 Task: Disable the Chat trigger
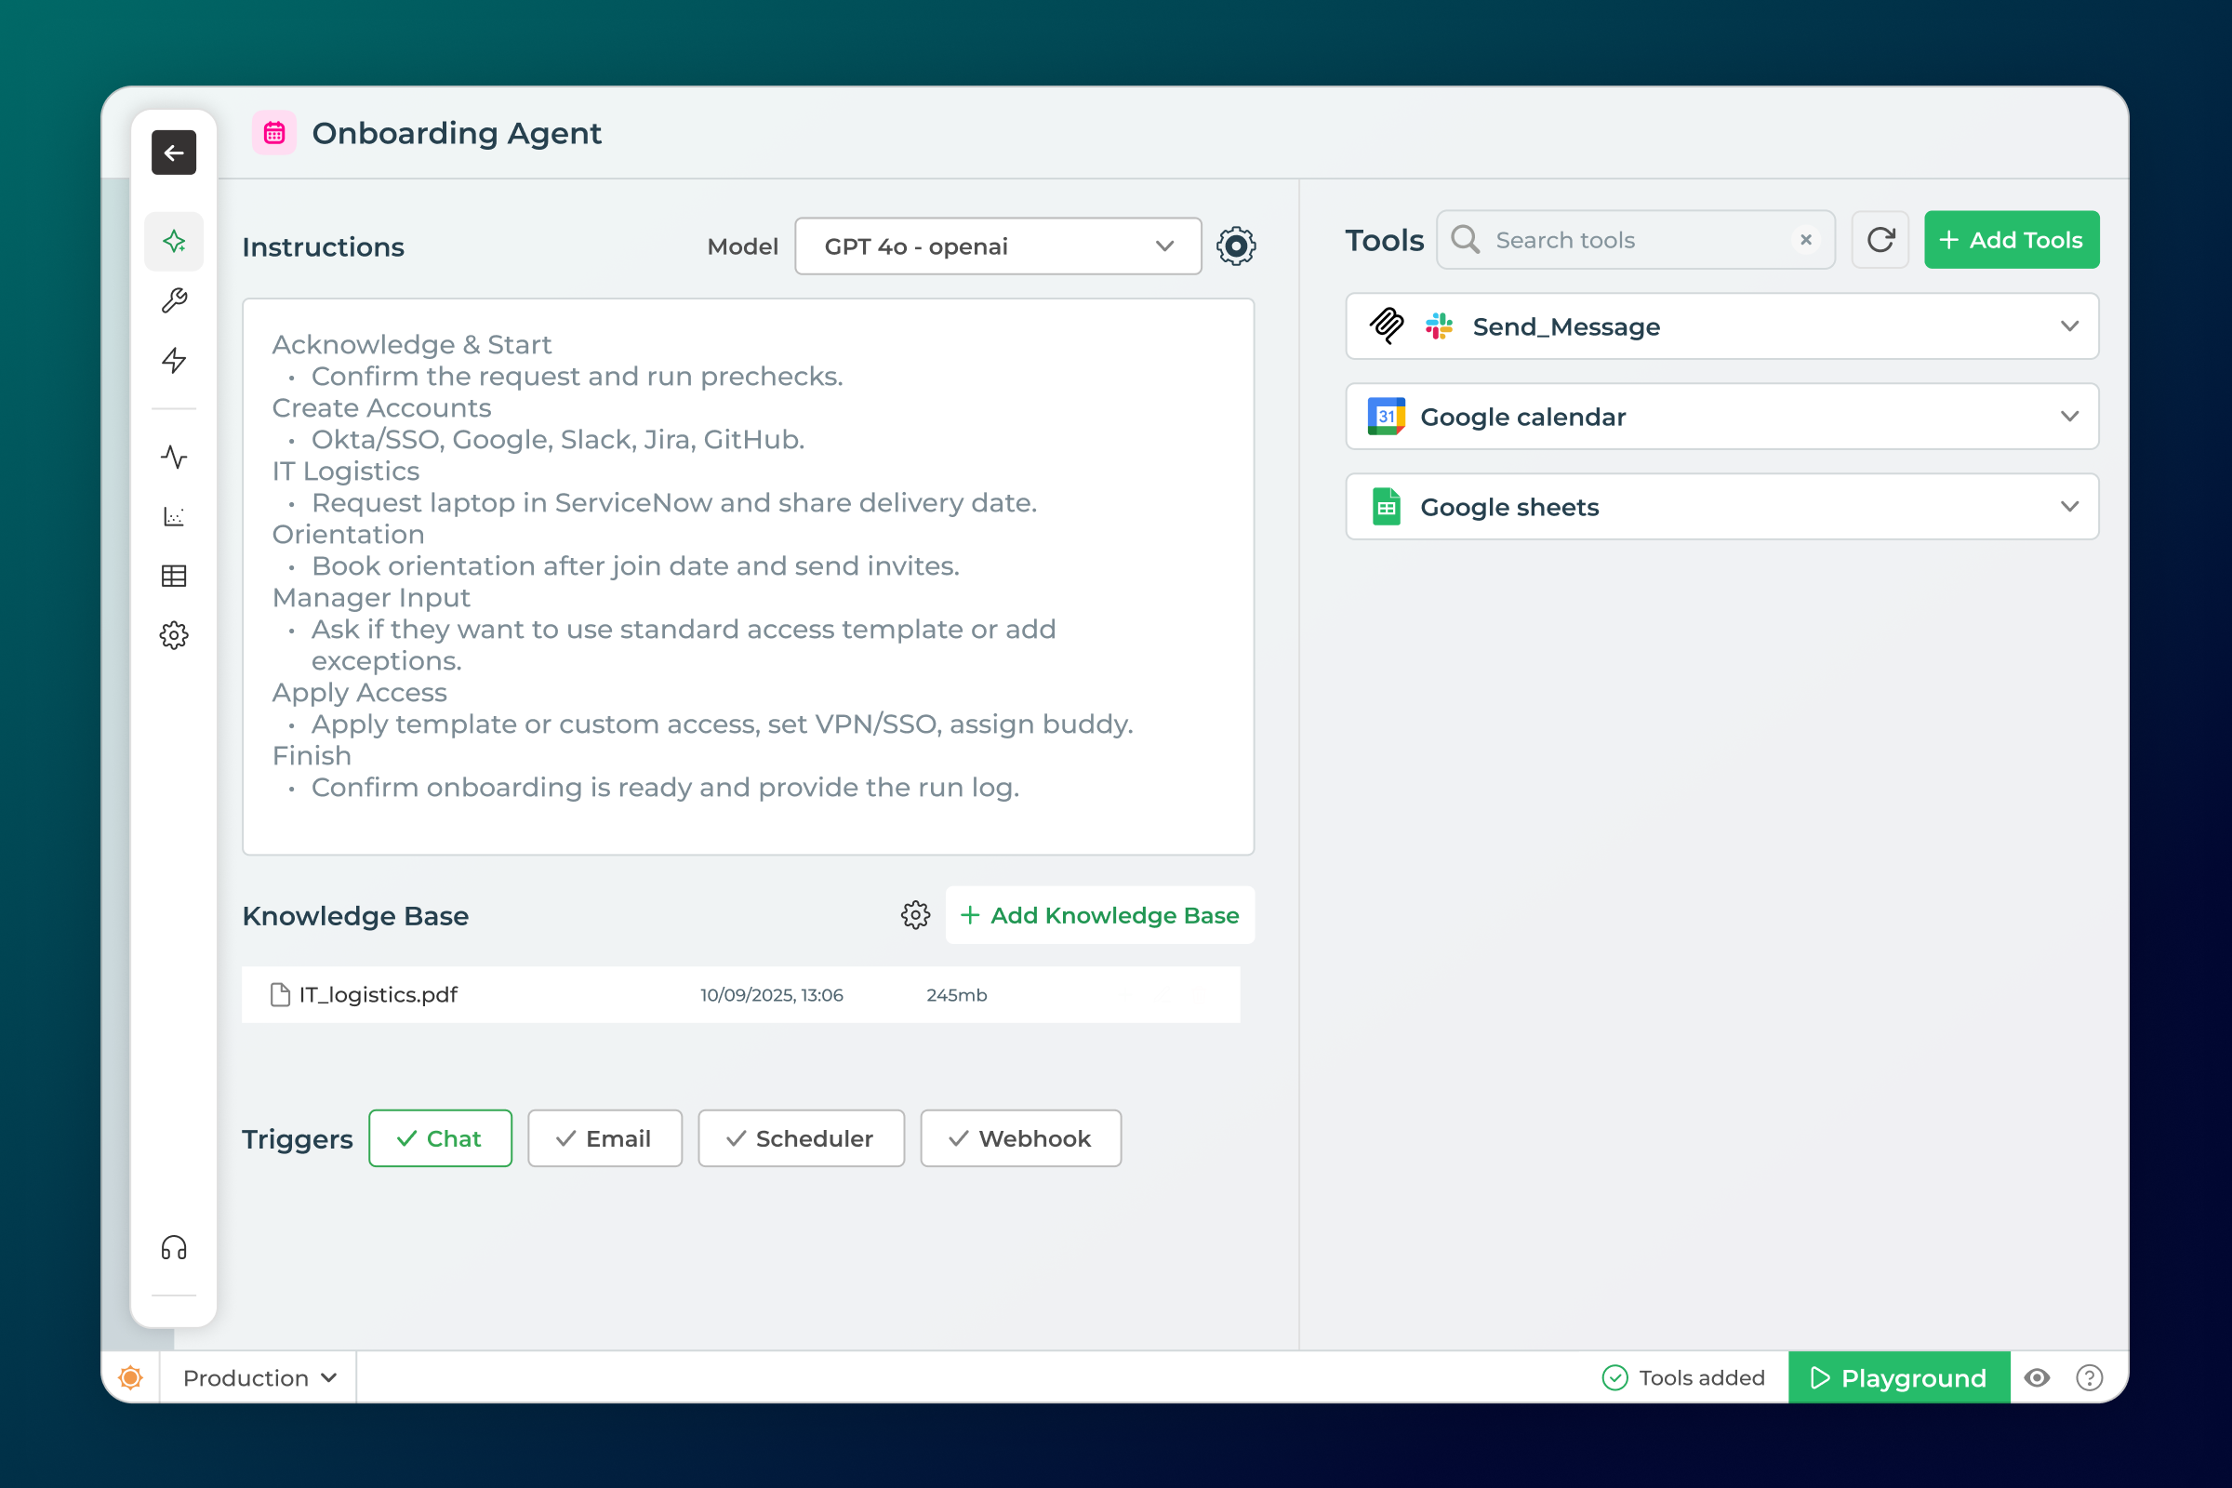click(439, 1137)
